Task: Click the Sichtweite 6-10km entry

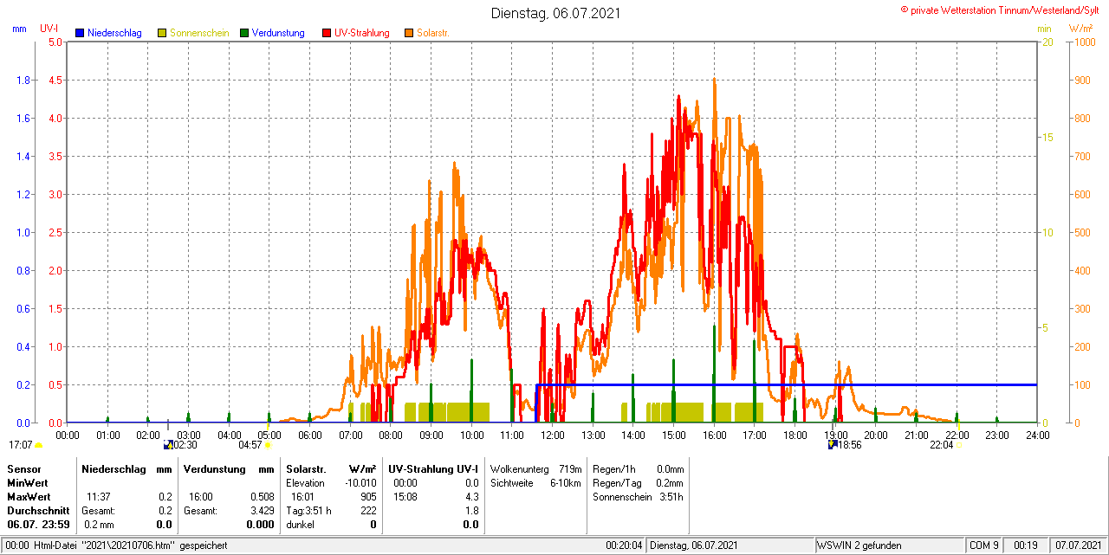Action: pos(535,482)
